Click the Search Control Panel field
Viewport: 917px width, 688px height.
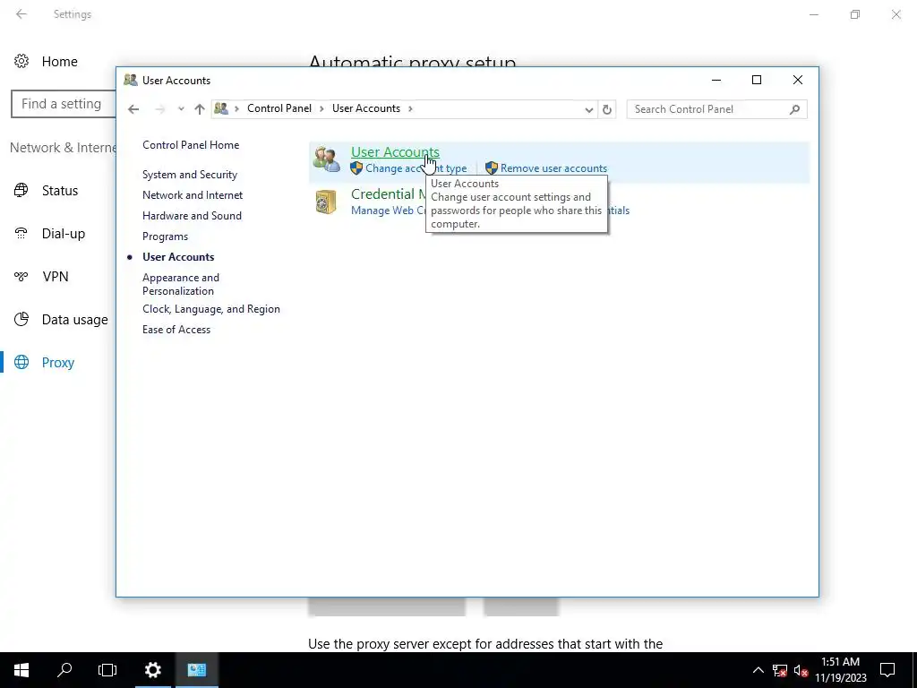tap(716, 109)
